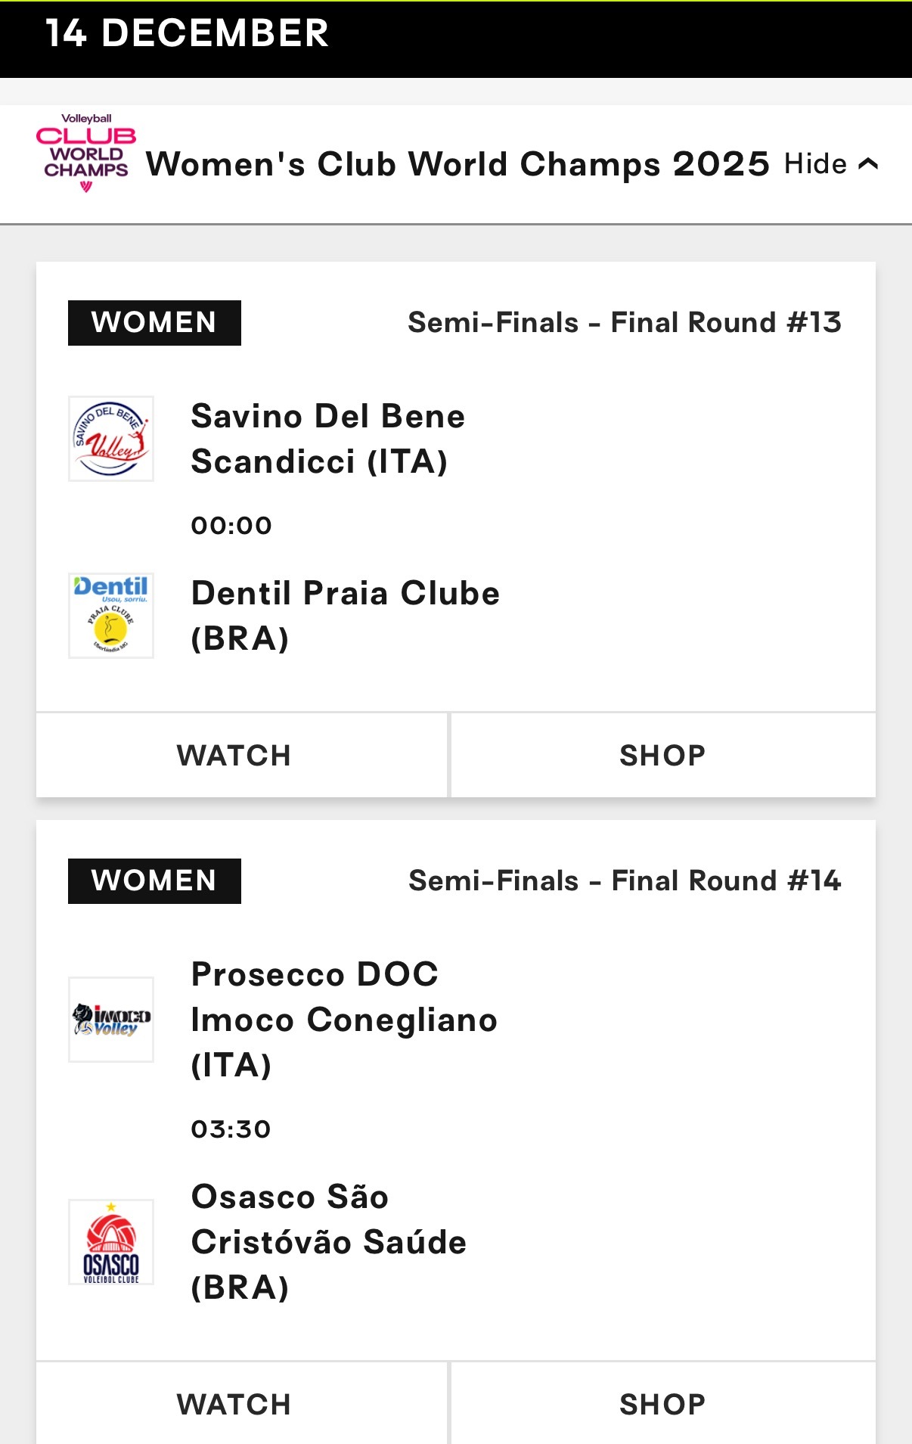Tap Imoco Volley team logo

coord(111,1020)
